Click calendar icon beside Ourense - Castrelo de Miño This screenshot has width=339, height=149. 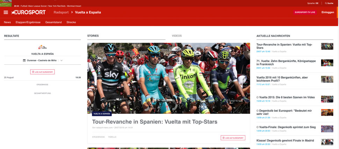point(24,61)
